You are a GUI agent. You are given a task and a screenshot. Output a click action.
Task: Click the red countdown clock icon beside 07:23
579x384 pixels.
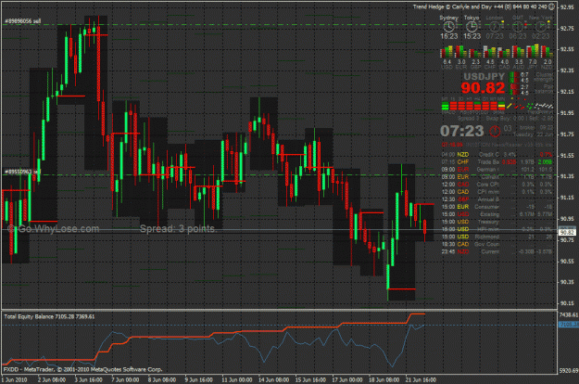[x=495, y=131]
